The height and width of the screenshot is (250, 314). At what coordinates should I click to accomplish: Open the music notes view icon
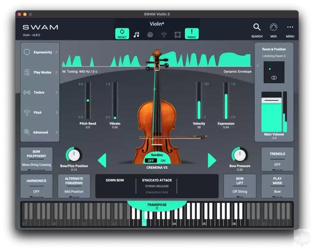click(x=136, y=34)
